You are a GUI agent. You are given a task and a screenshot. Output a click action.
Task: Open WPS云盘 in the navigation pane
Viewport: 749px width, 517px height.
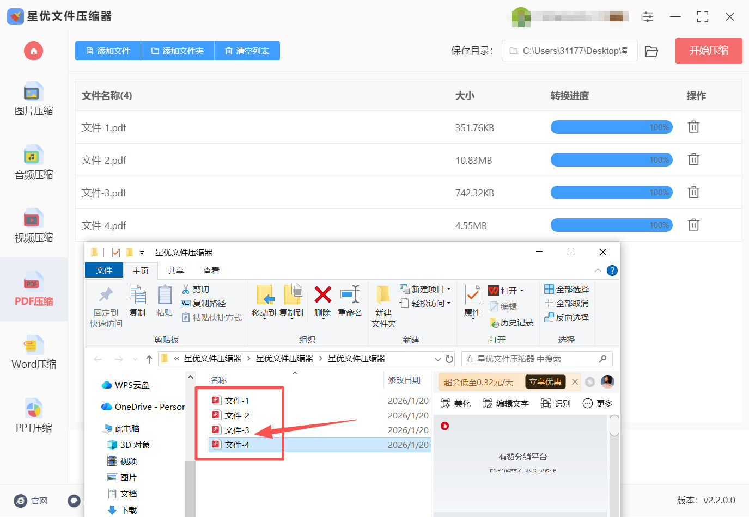[x=126, y=385]
